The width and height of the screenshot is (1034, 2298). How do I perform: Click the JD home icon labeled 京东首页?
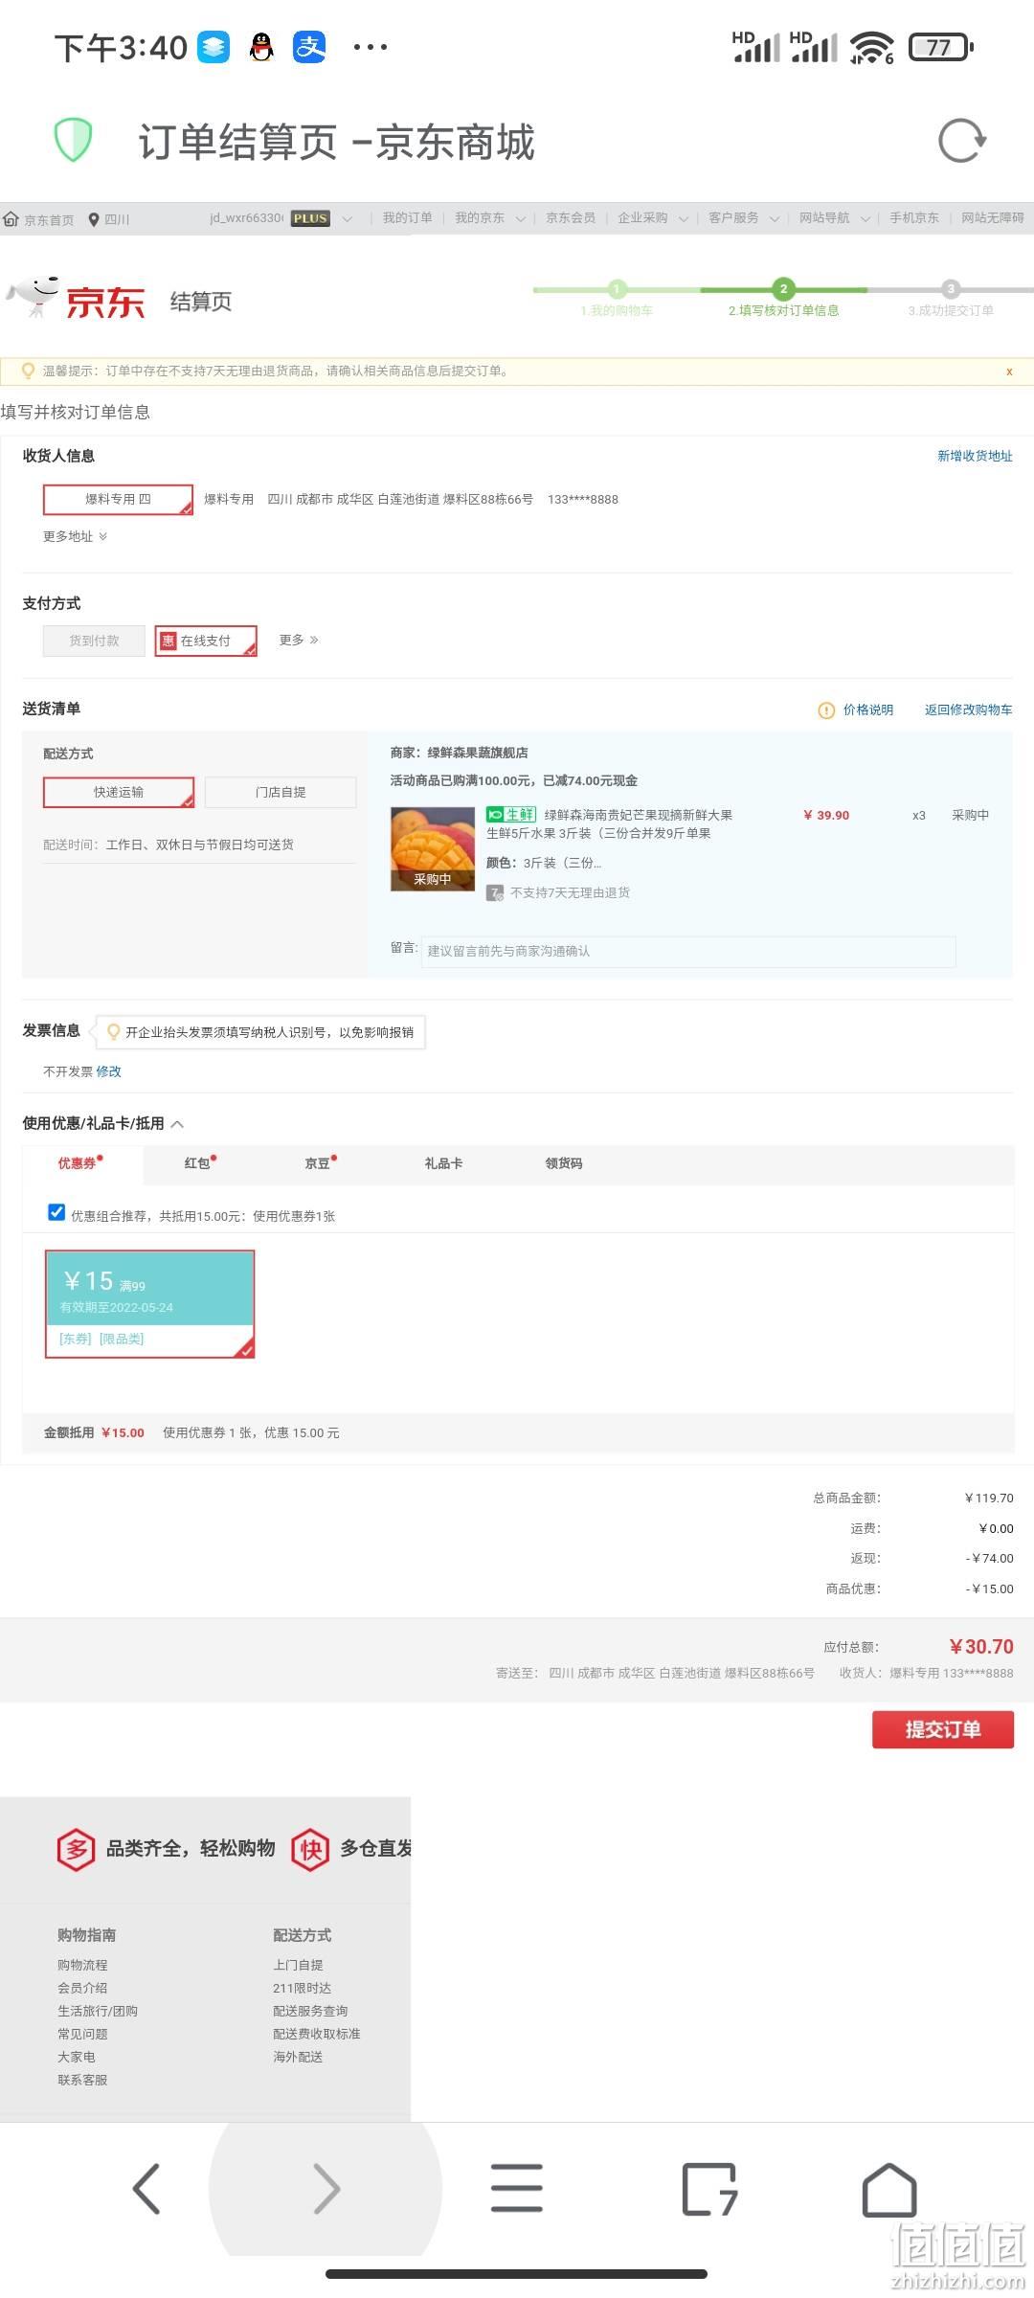pyautogui.click(x=11, y=219)
